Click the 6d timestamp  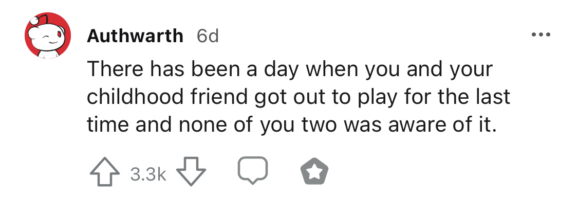pos(208,36)
